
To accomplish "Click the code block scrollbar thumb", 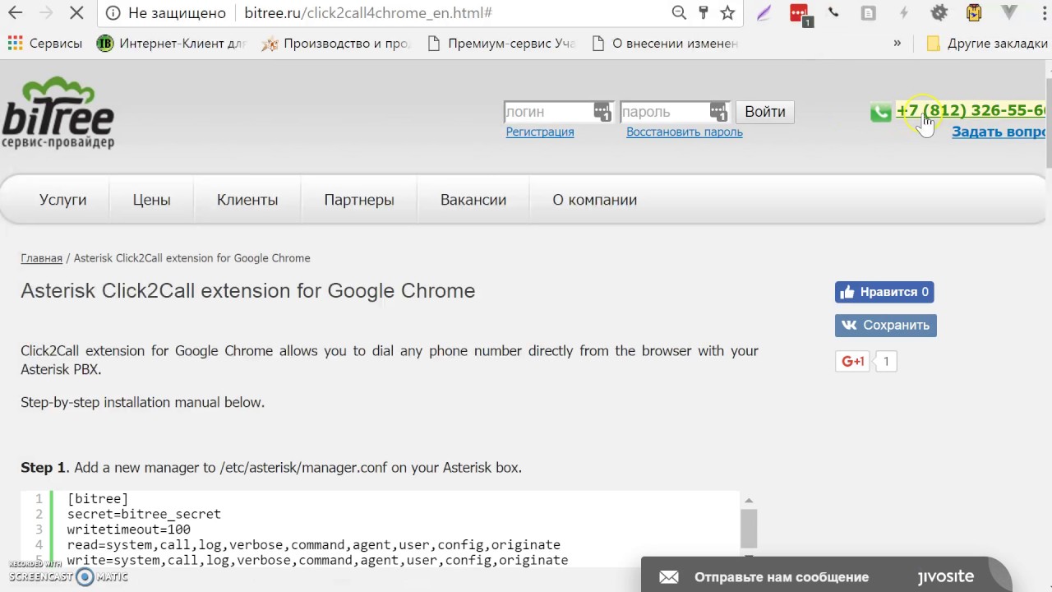I will (748, 528).
